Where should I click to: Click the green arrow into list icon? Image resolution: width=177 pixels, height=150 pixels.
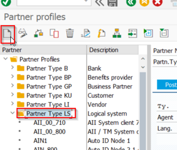pos(132,33)
